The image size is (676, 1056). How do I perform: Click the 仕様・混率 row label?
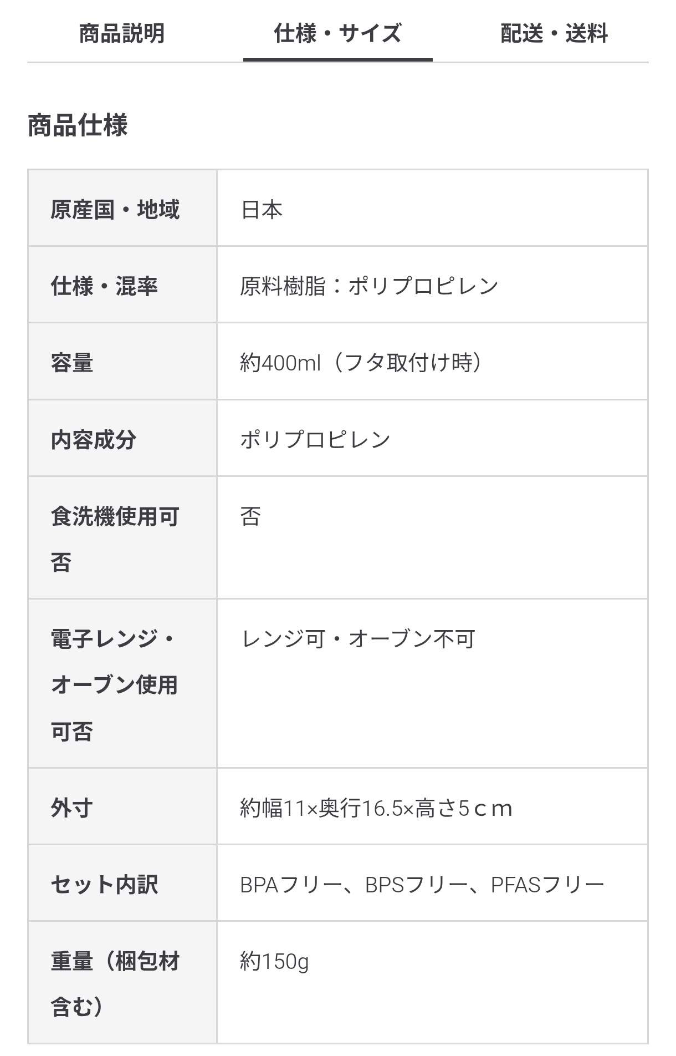[x=105, y=286]
